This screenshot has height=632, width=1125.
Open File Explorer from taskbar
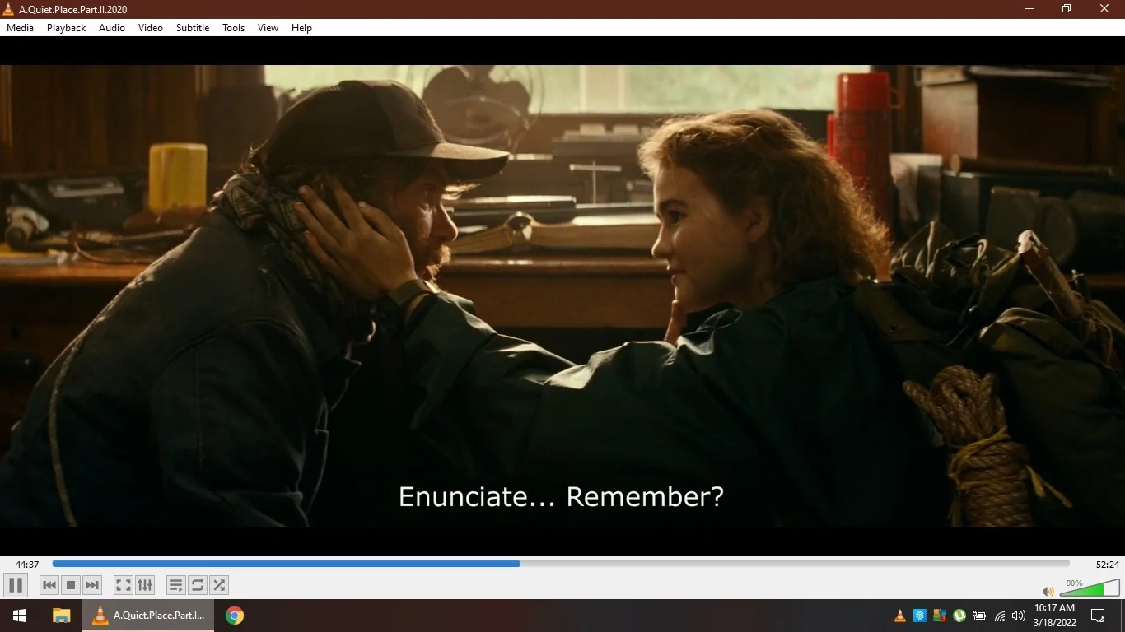(61, 616)
